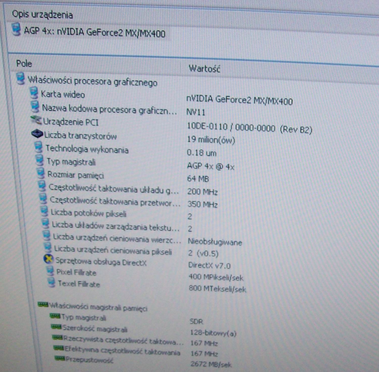Select the 2672 MB/sek value
The width and height of the screenshot is (379, 372).
click(x=211, y=364)
